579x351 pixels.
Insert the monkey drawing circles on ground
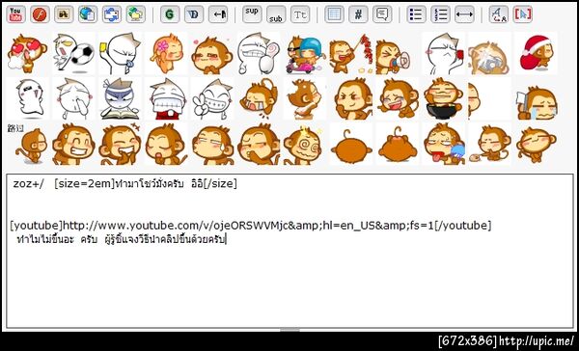pos(489,144)
